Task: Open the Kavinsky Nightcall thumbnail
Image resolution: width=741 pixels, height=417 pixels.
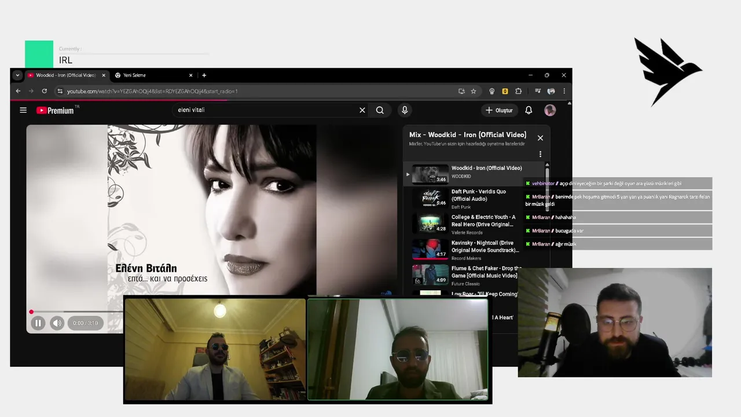Action: (430, 249)
